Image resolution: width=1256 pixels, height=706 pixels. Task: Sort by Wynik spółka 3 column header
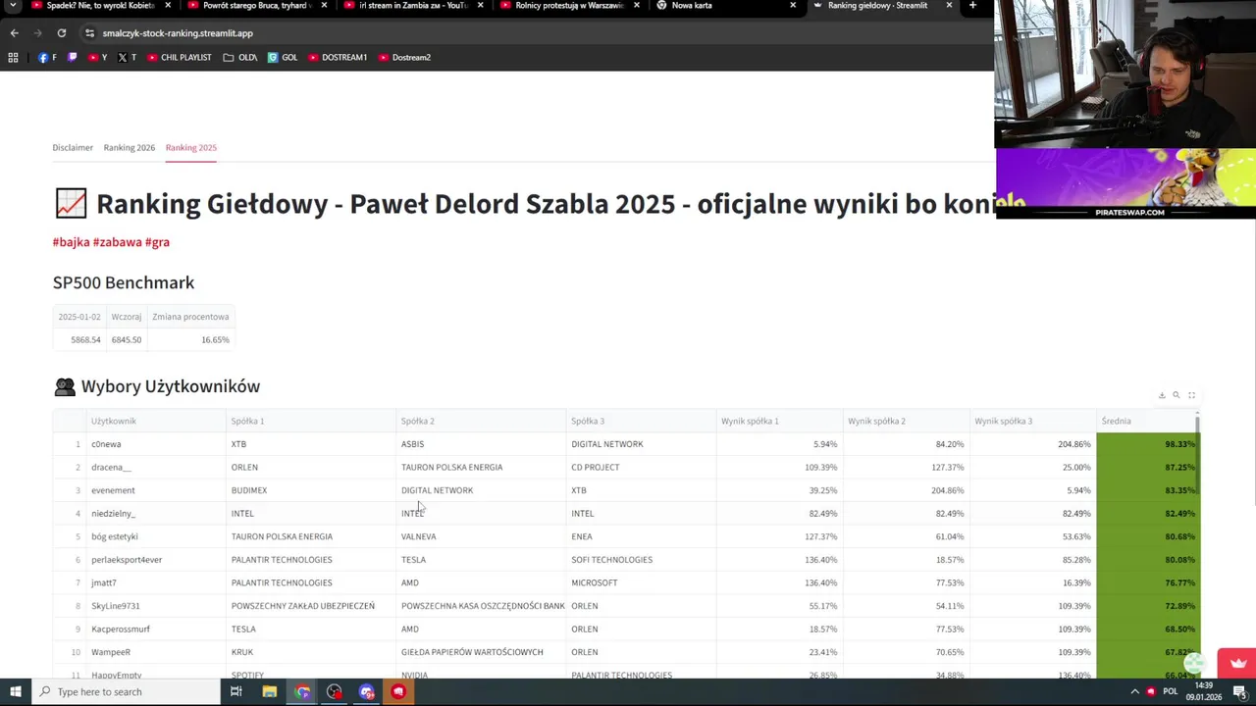pyautogui.click(x=1032, y=421)
